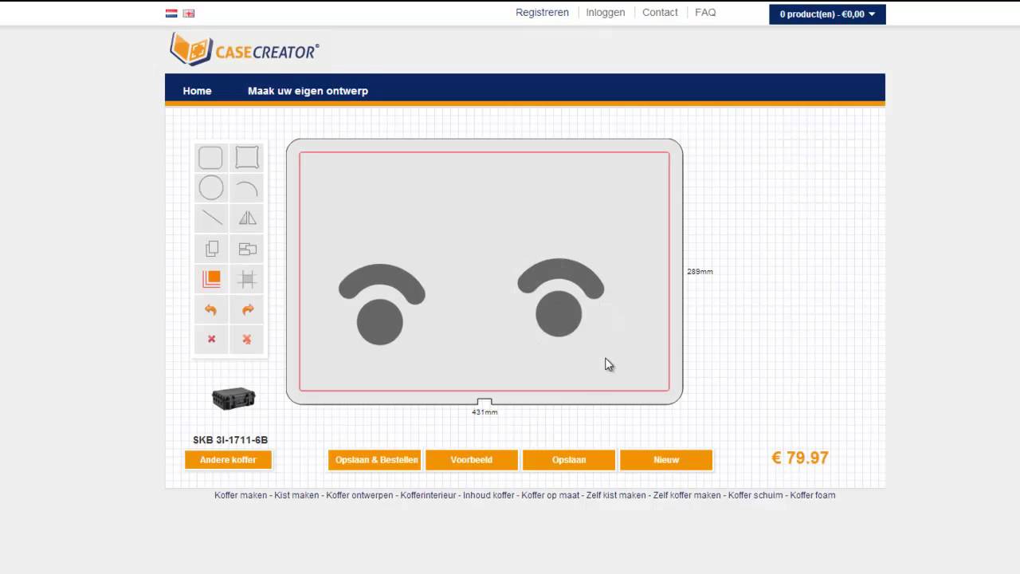
Task: Switch language with the Dutch flag
Action: pyautogui.click(x=171, y=13)
